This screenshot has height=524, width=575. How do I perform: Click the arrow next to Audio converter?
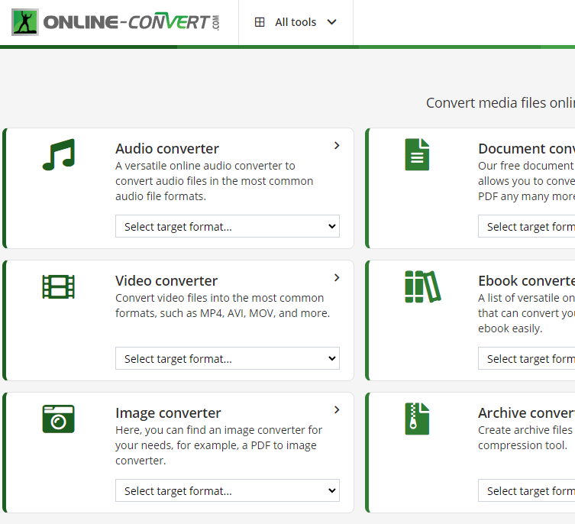coord(337,146)
